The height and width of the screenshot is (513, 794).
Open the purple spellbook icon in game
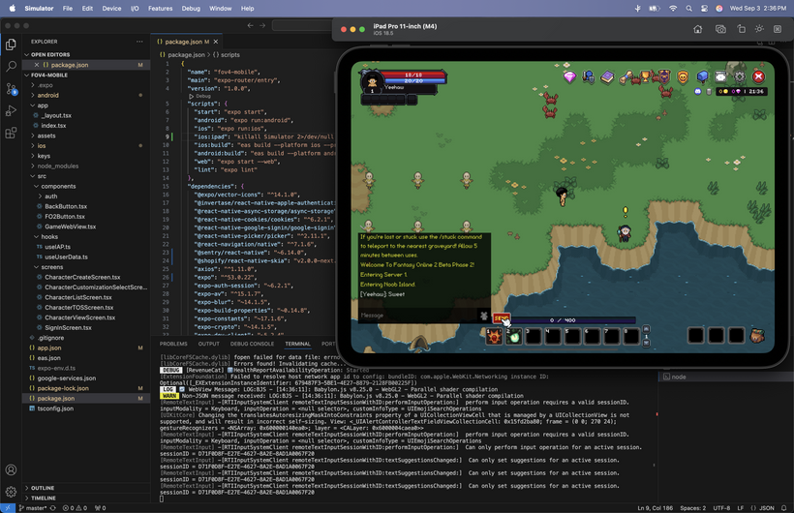click(x=607, y=77)
